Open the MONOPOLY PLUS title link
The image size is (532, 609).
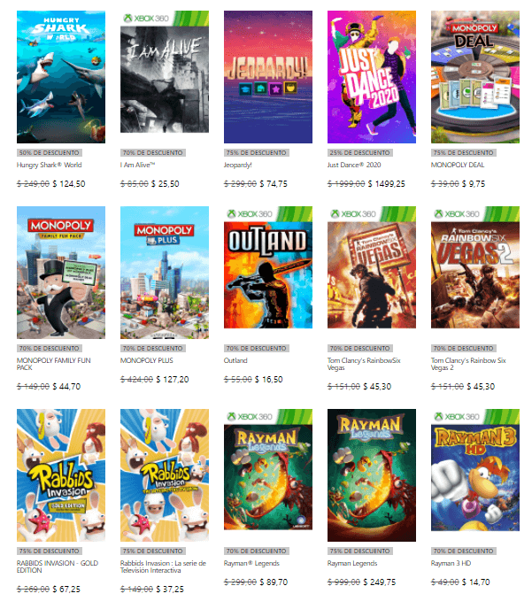(x=147, y=360)
